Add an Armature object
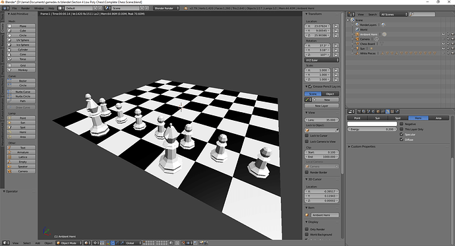 (x=21, y=152)
